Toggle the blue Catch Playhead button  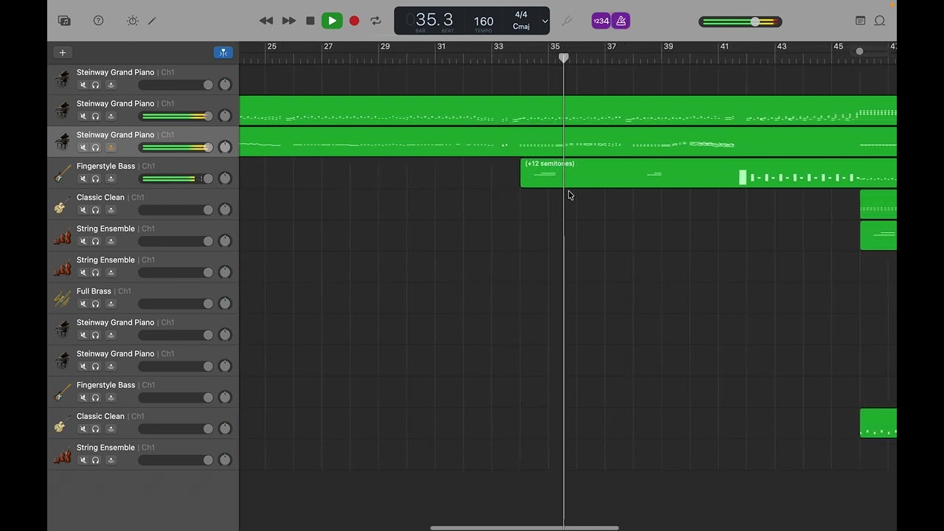click(x=223, y=52)
